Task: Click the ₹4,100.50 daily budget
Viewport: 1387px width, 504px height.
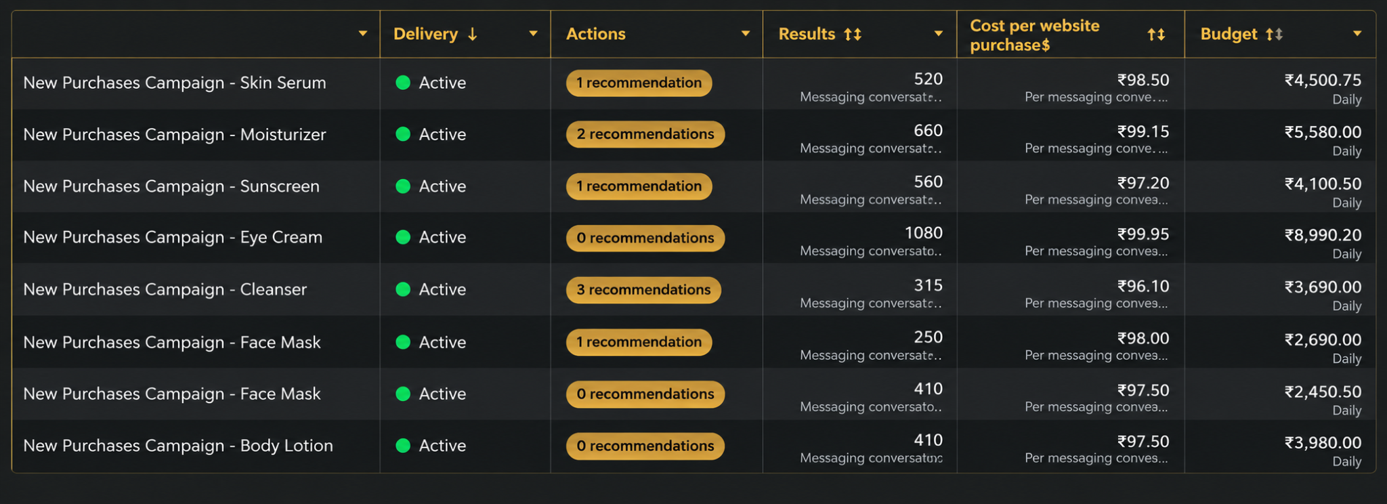Action: click(1323, 184)
